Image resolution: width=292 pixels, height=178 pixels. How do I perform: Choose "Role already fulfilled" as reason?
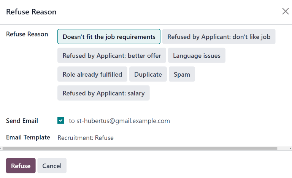[92, 74]
